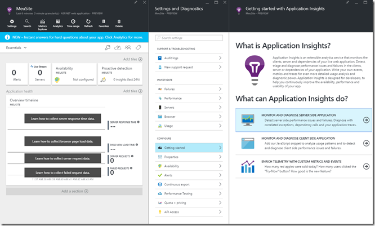375x226 pixels.
Task: Add tiles to Application health
Action: [133, 91]
